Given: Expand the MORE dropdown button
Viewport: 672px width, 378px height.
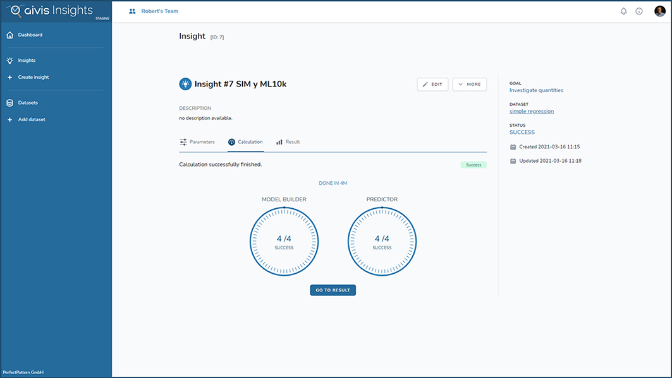Looking at the screenshot, I should click(x=469, y=85).
